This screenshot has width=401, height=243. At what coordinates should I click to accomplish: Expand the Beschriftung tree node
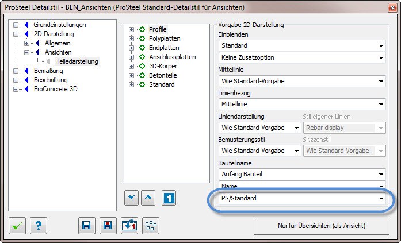tap(16, 80)
